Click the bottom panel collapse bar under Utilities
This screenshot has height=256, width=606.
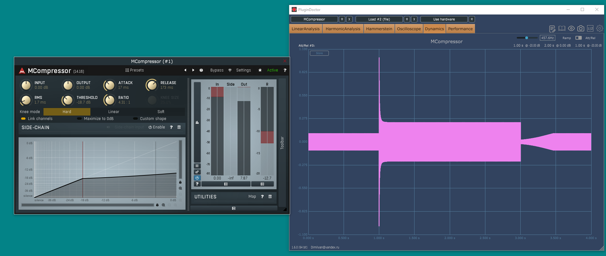(x=234, y=208)
